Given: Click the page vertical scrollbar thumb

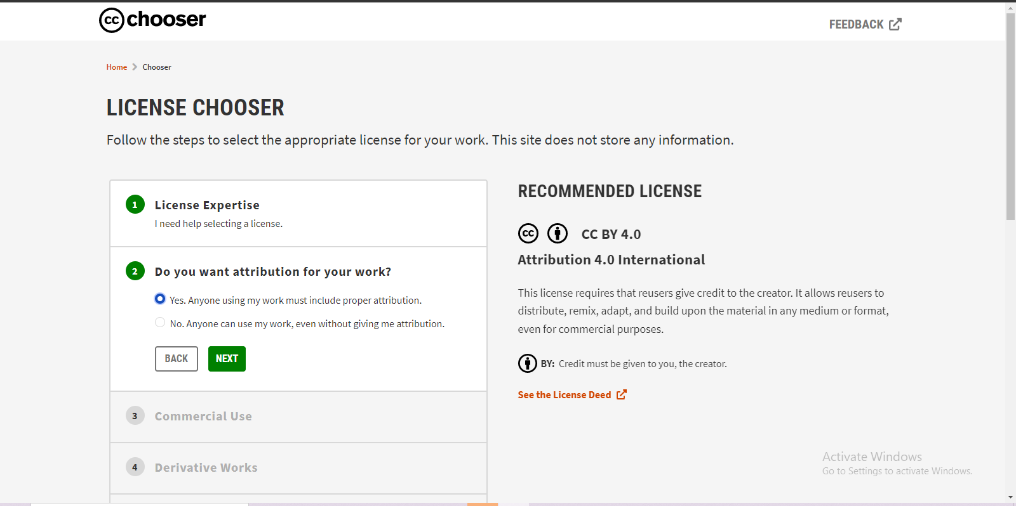Looking at the screenshot, I should coord(1010,116).
